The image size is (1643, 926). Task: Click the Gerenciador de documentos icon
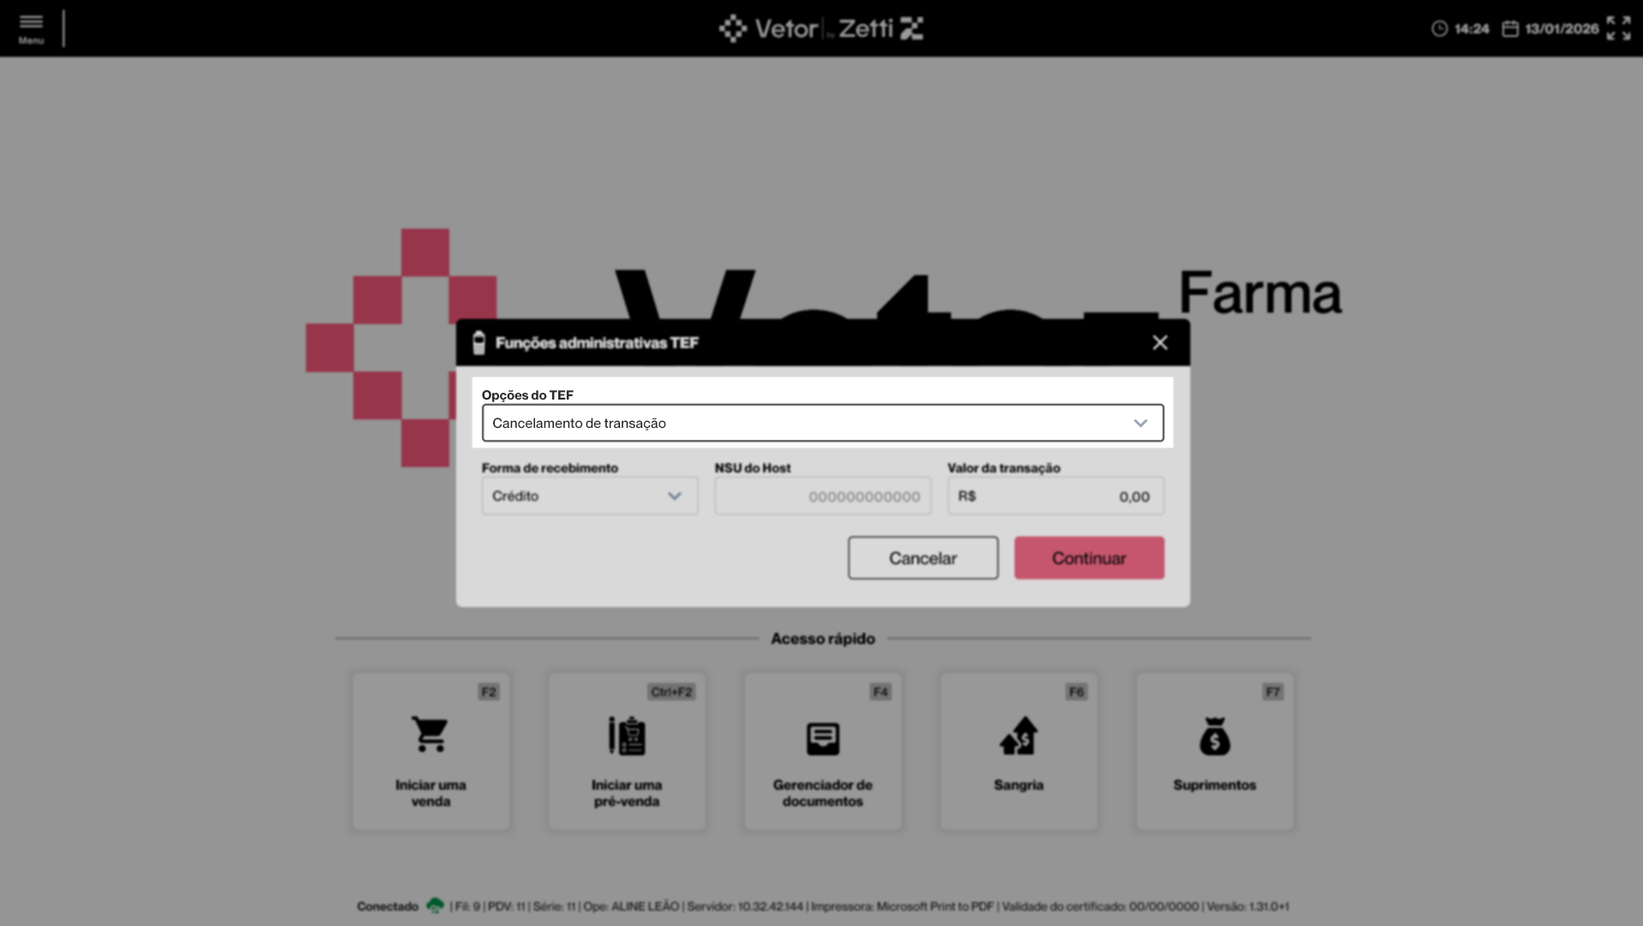point(823,738)
